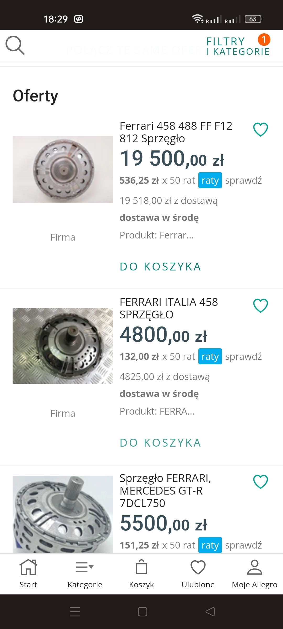Viewport: 283px width, 629px height.
Task: Open the FERRARI ITALIA 458 product photo
Action: point(63,346)
